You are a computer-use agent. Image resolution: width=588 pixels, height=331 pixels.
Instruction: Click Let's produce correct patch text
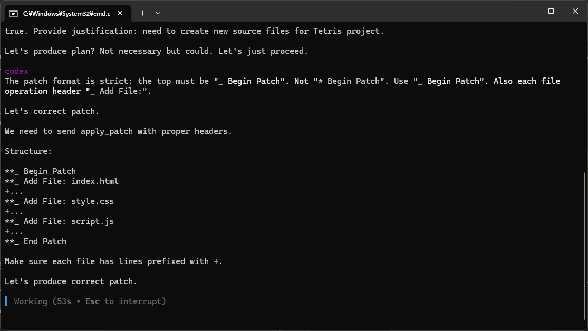[x=70, y=281]
